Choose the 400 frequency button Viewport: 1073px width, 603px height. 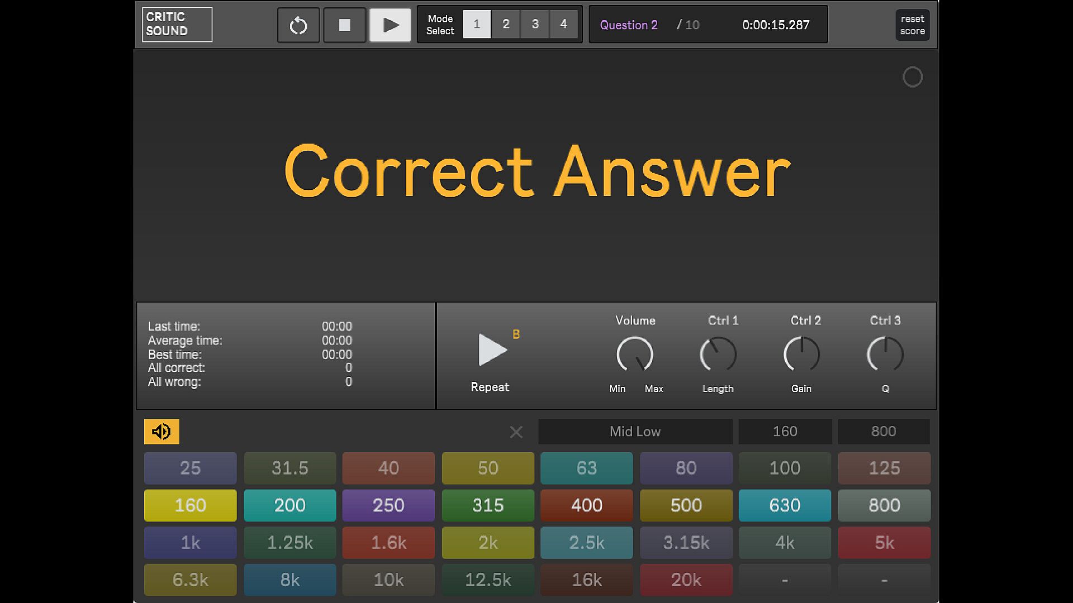click(586, 505)
